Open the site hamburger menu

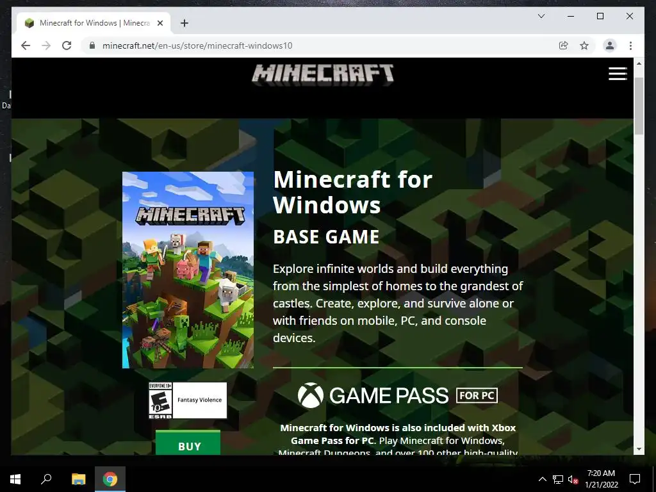point(618,74)
